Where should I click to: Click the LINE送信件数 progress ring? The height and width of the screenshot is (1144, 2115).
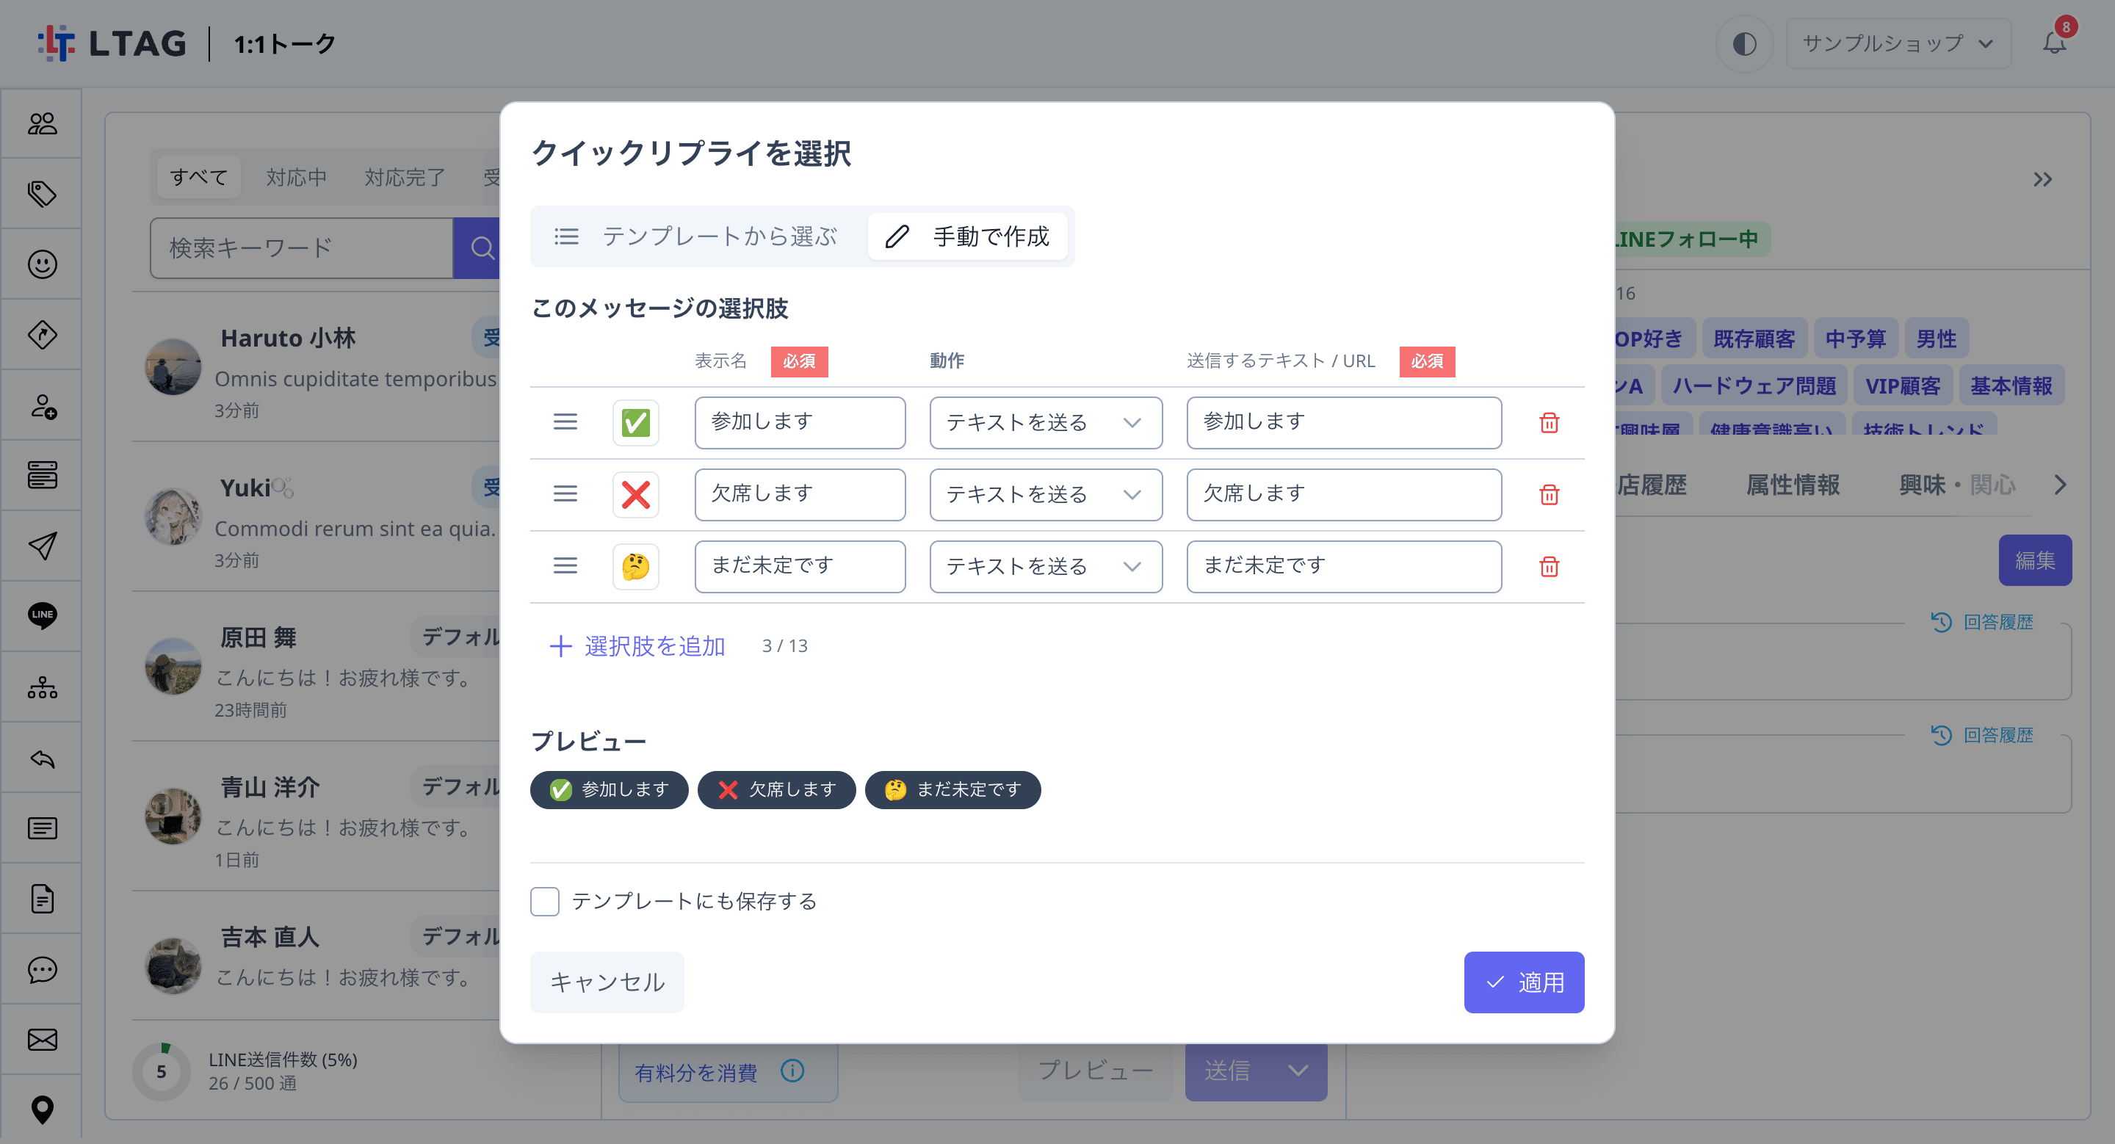(162, 1071)
